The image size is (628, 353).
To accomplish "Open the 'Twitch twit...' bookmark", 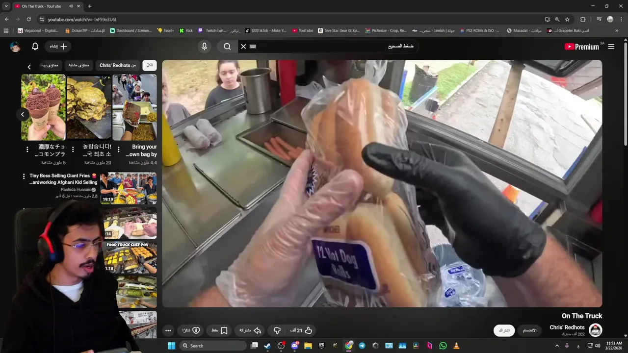I will (219, 30).
